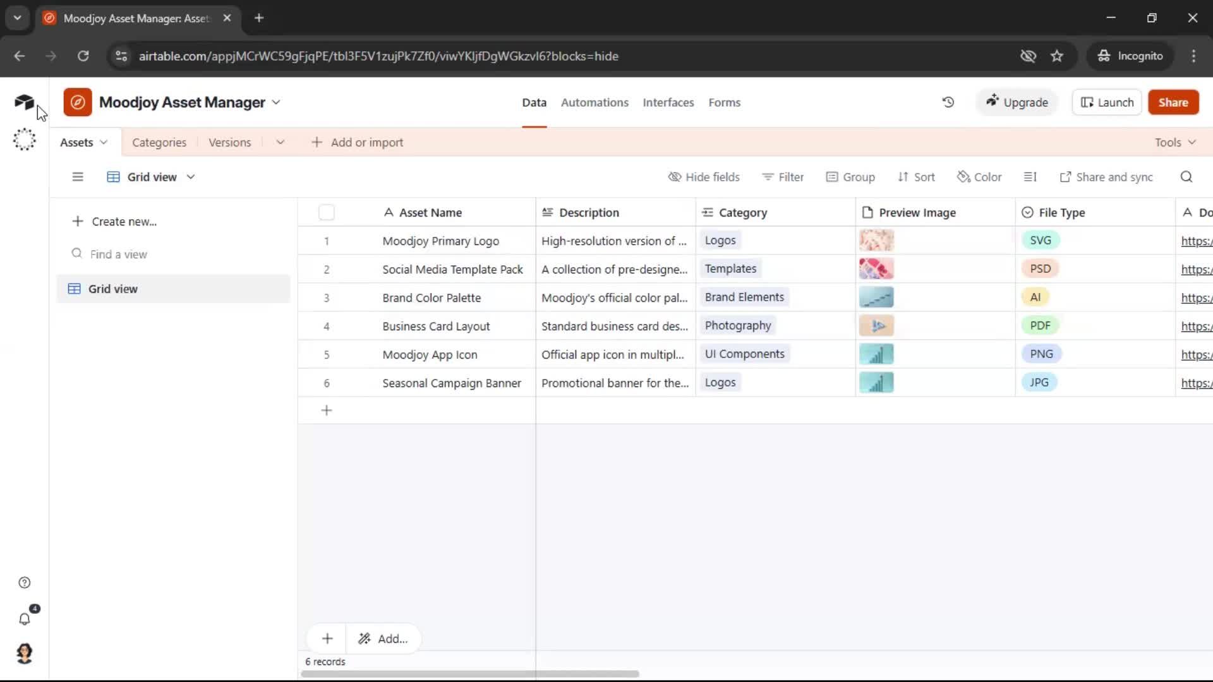Click the Moodjoy base compass icon
Viewport: 1213px width, 682px height.
click(x=78, y=102)
